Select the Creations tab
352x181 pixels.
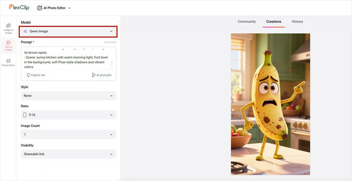click(x=273, y=22)
